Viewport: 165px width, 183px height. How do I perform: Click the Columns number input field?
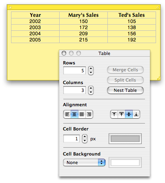coord(74,90)
